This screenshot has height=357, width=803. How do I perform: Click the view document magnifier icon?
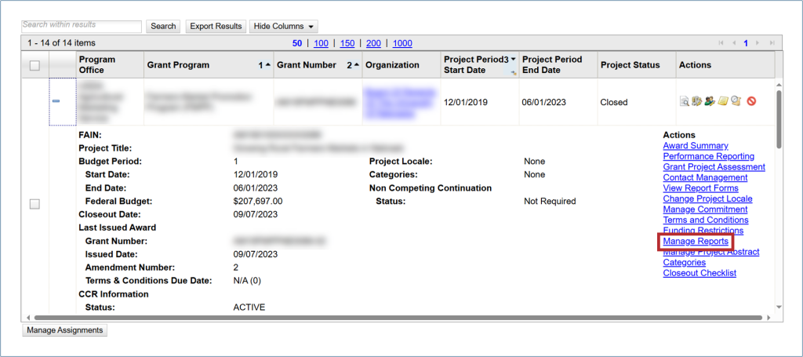[684, 101]
